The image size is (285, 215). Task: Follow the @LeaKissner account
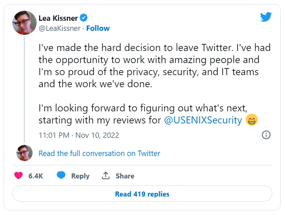click(x=98, y=29)
